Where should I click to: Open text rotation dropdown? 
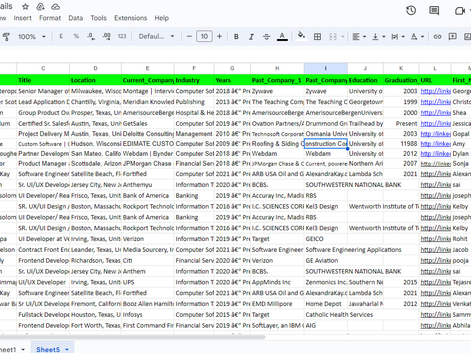tap(417, 37)
